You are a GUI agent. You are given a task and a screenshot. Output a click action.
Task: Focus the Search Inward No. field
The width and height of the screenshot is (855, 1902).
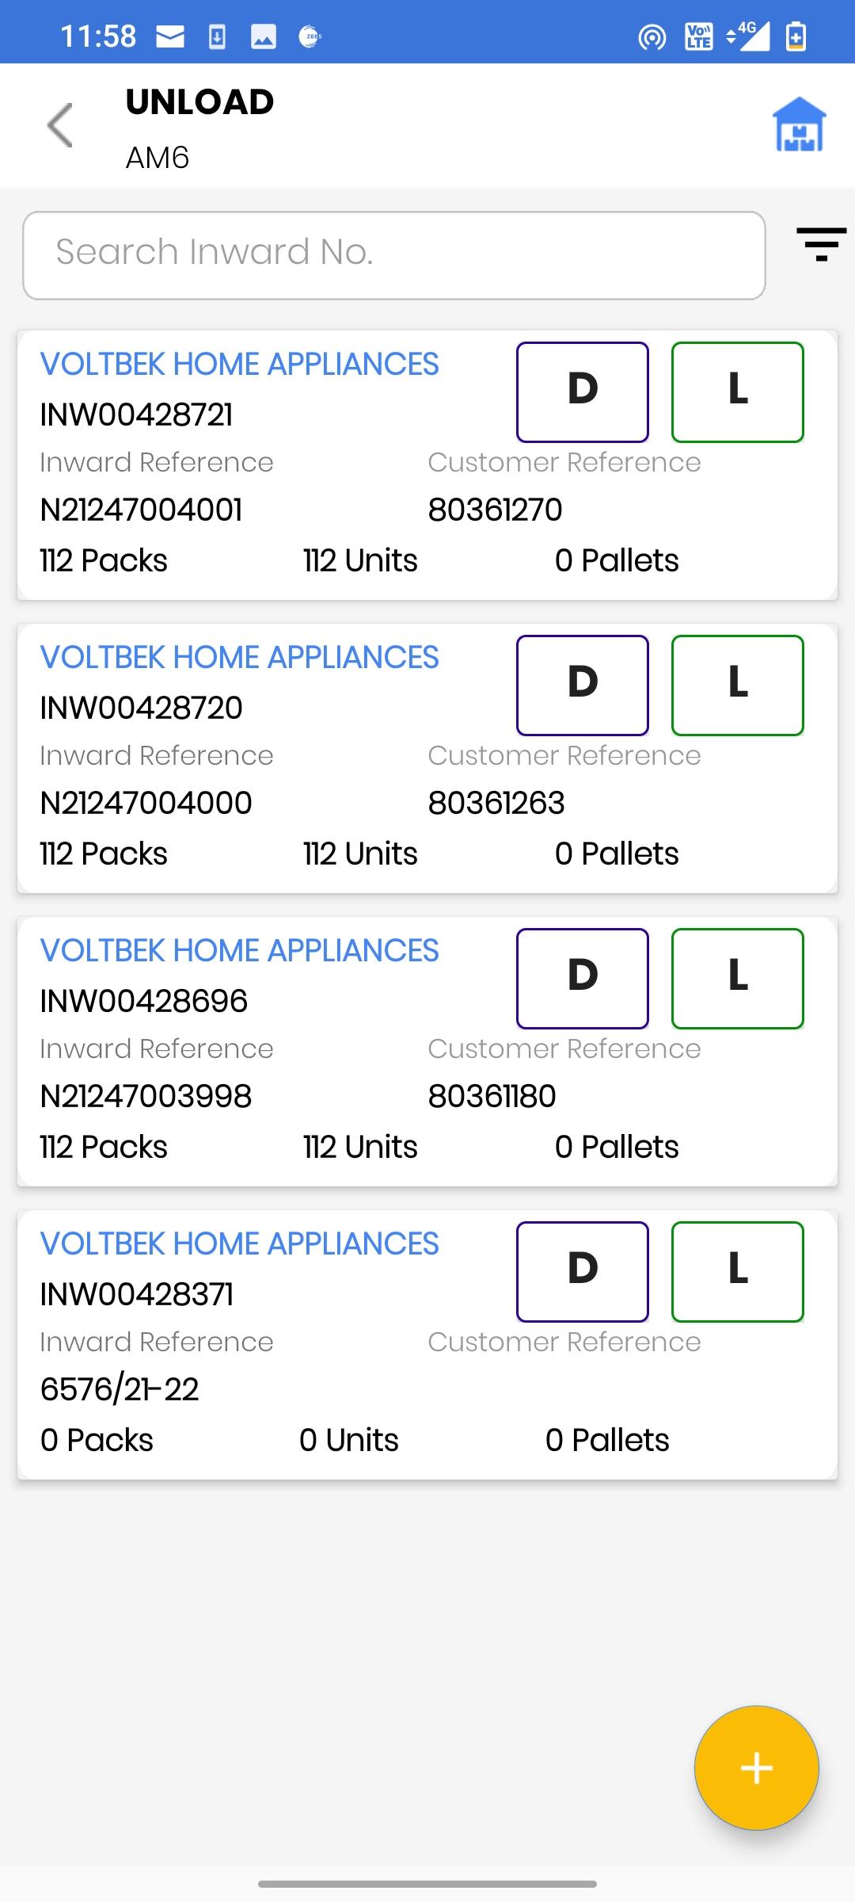(394, 254)
